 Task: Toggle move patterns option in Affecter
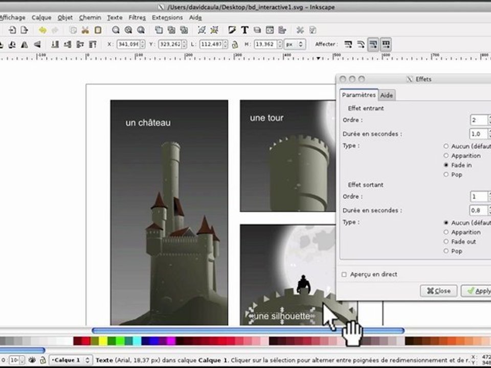[x=386, y=44]
